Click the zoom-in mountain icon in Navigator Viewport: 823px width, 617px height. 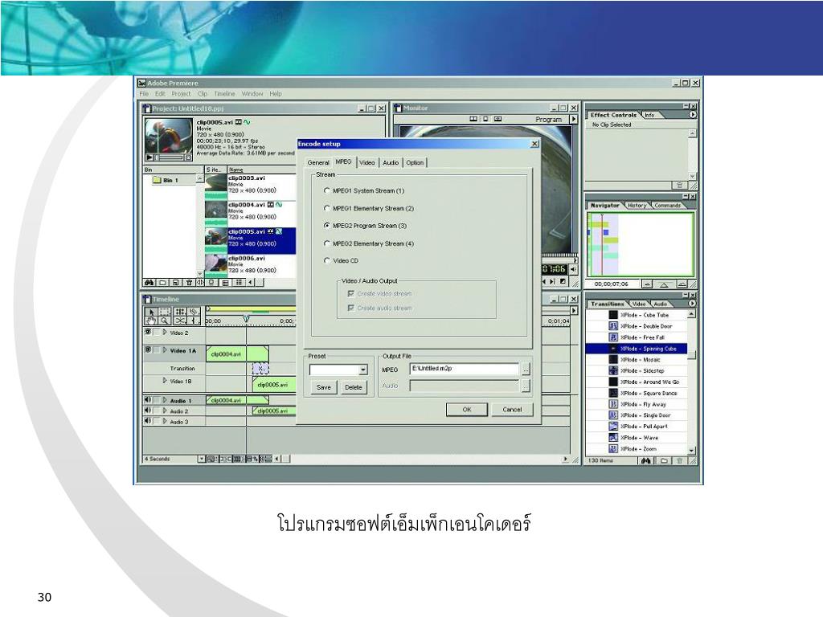pos(682,284)
